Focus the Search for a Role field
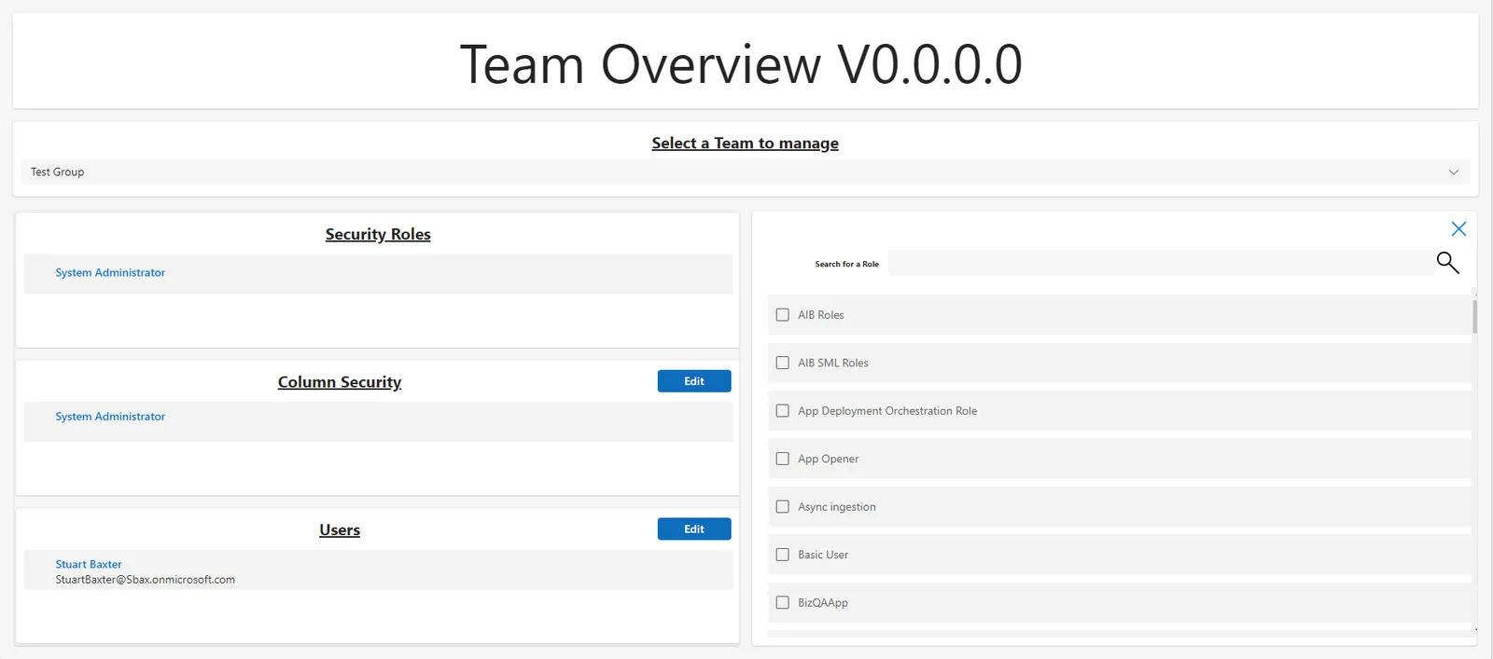 [x=1162, y=264]
